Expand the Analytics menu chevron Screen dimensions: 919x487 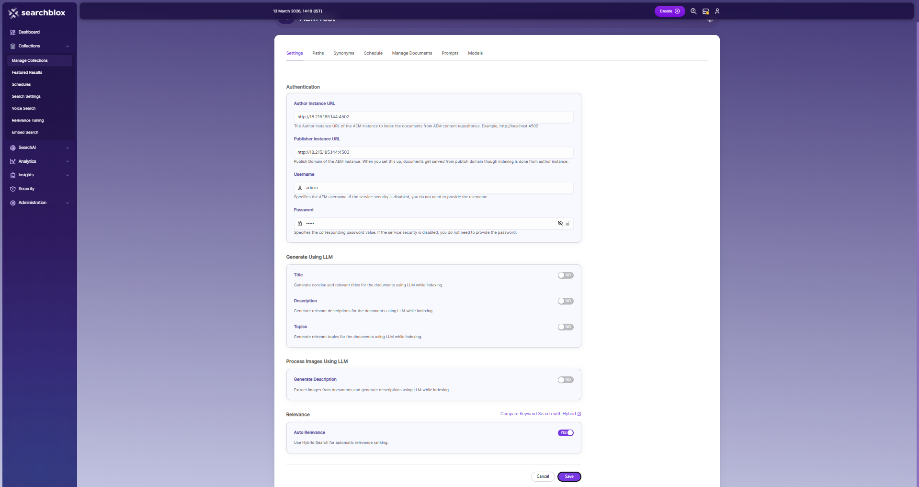pyautogui.click(x=68, y=162)
